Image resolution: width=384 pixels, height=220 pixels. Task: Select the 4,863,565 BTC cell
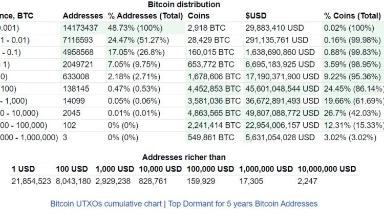pyautogui.click(x=214, y=113)
